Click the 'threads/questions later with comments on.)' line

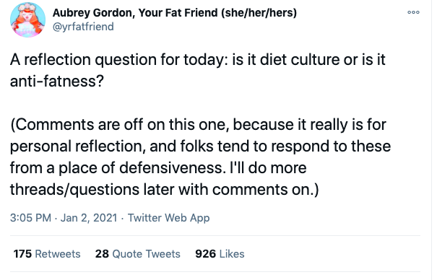tap(165, 190)
